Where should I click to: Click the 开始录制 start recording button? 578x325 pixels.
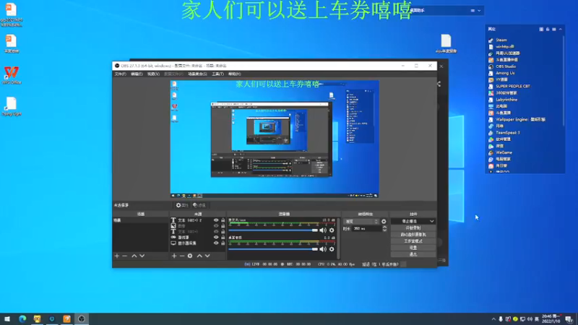pos(413,228)
